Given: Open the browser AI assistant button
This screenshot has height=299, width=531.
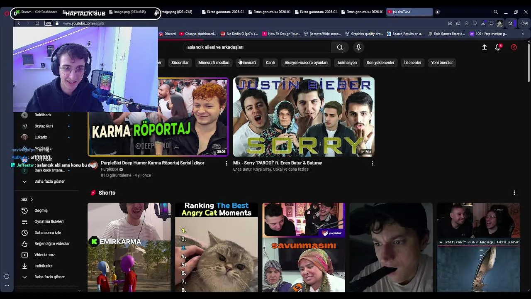Looking at the screenshot, I should [x=524, y=23].
